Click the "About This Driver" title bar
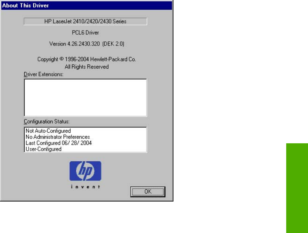The height and width of the screenshot is (233, 308). click(x=87, y=5)
